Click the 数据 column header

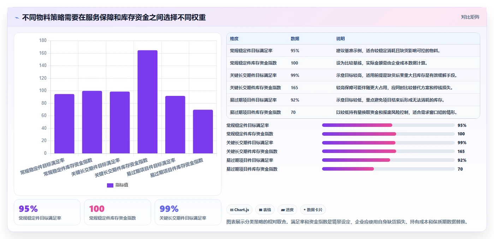(x=295, y=39)
